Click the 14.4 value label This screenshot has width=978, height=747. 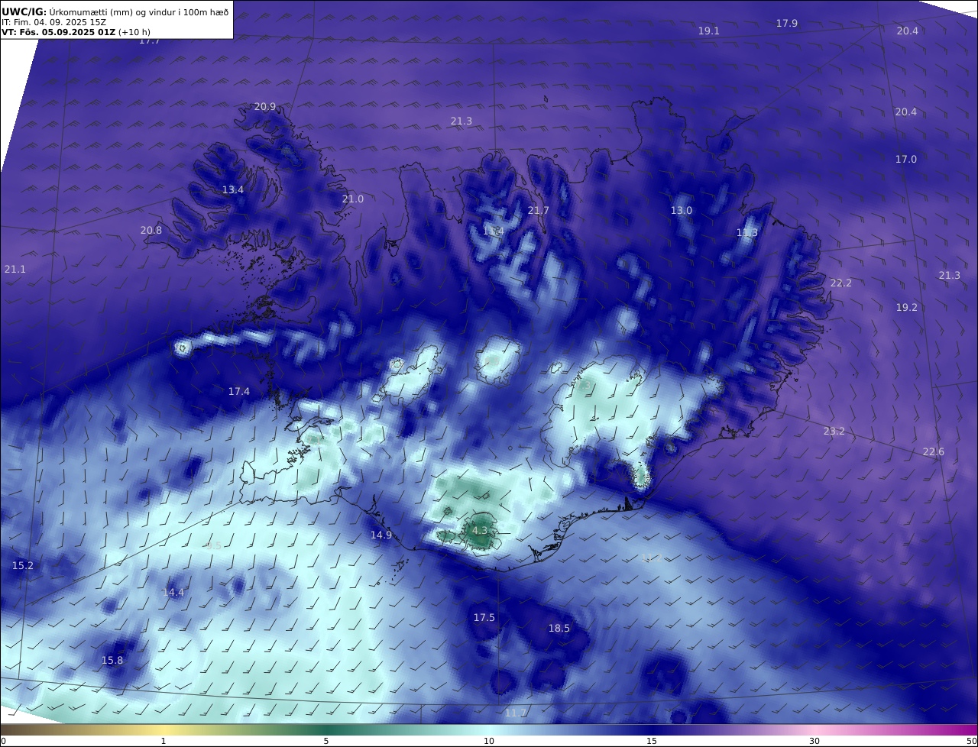(173, 593)
